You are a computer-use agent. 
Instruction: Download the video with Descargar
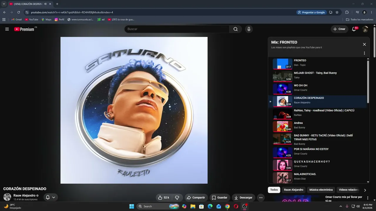pos(243,198)
